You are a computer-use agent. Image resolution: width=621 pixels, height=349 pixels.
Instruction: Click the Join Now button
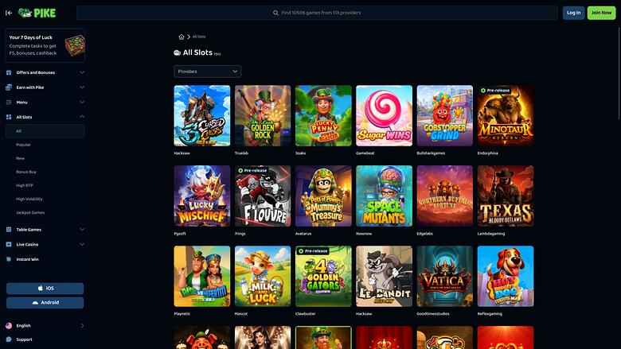coord(601,13)
